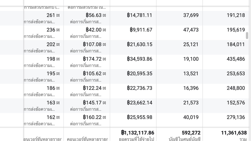The image size is (251, 141).
Task: Open the footnote [2] next to ฿122.24
Action: click(104, 88)
